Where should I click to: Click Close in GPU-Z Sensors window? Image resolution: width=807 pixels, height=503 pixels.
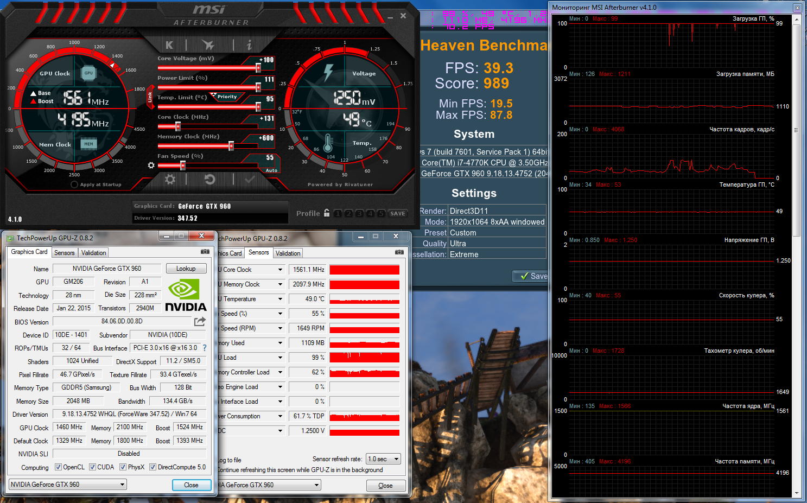tap(385, 486)
